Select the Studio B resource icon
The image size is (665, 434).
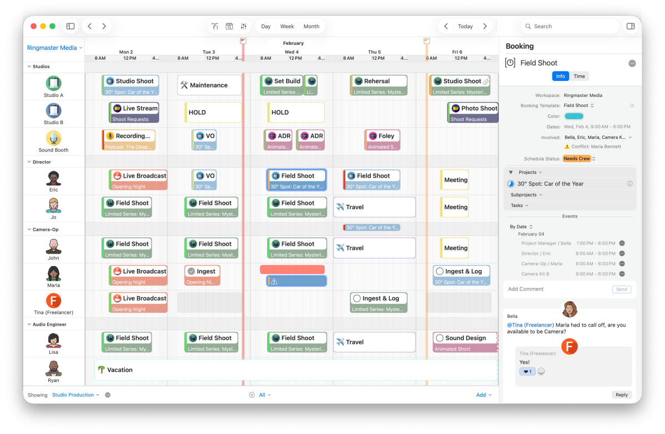coord(53,111)
